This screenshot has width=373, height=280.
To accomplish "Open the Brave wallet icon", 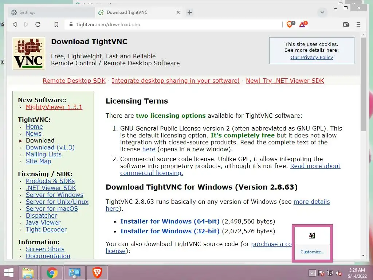I will (346, 24).
